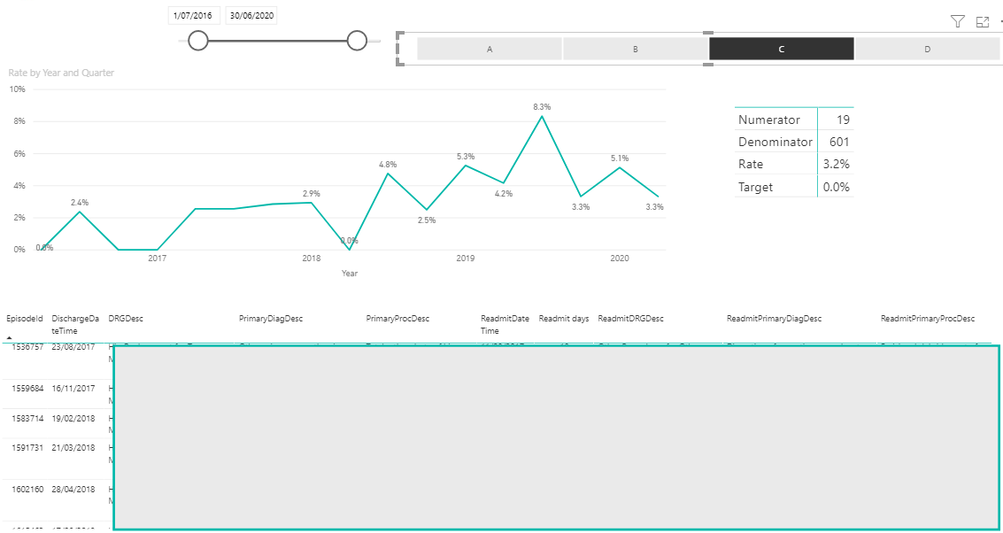Select slicer button D
Image resolution: width=1003 pixels, height=533 pixels.
pos(927,49)
